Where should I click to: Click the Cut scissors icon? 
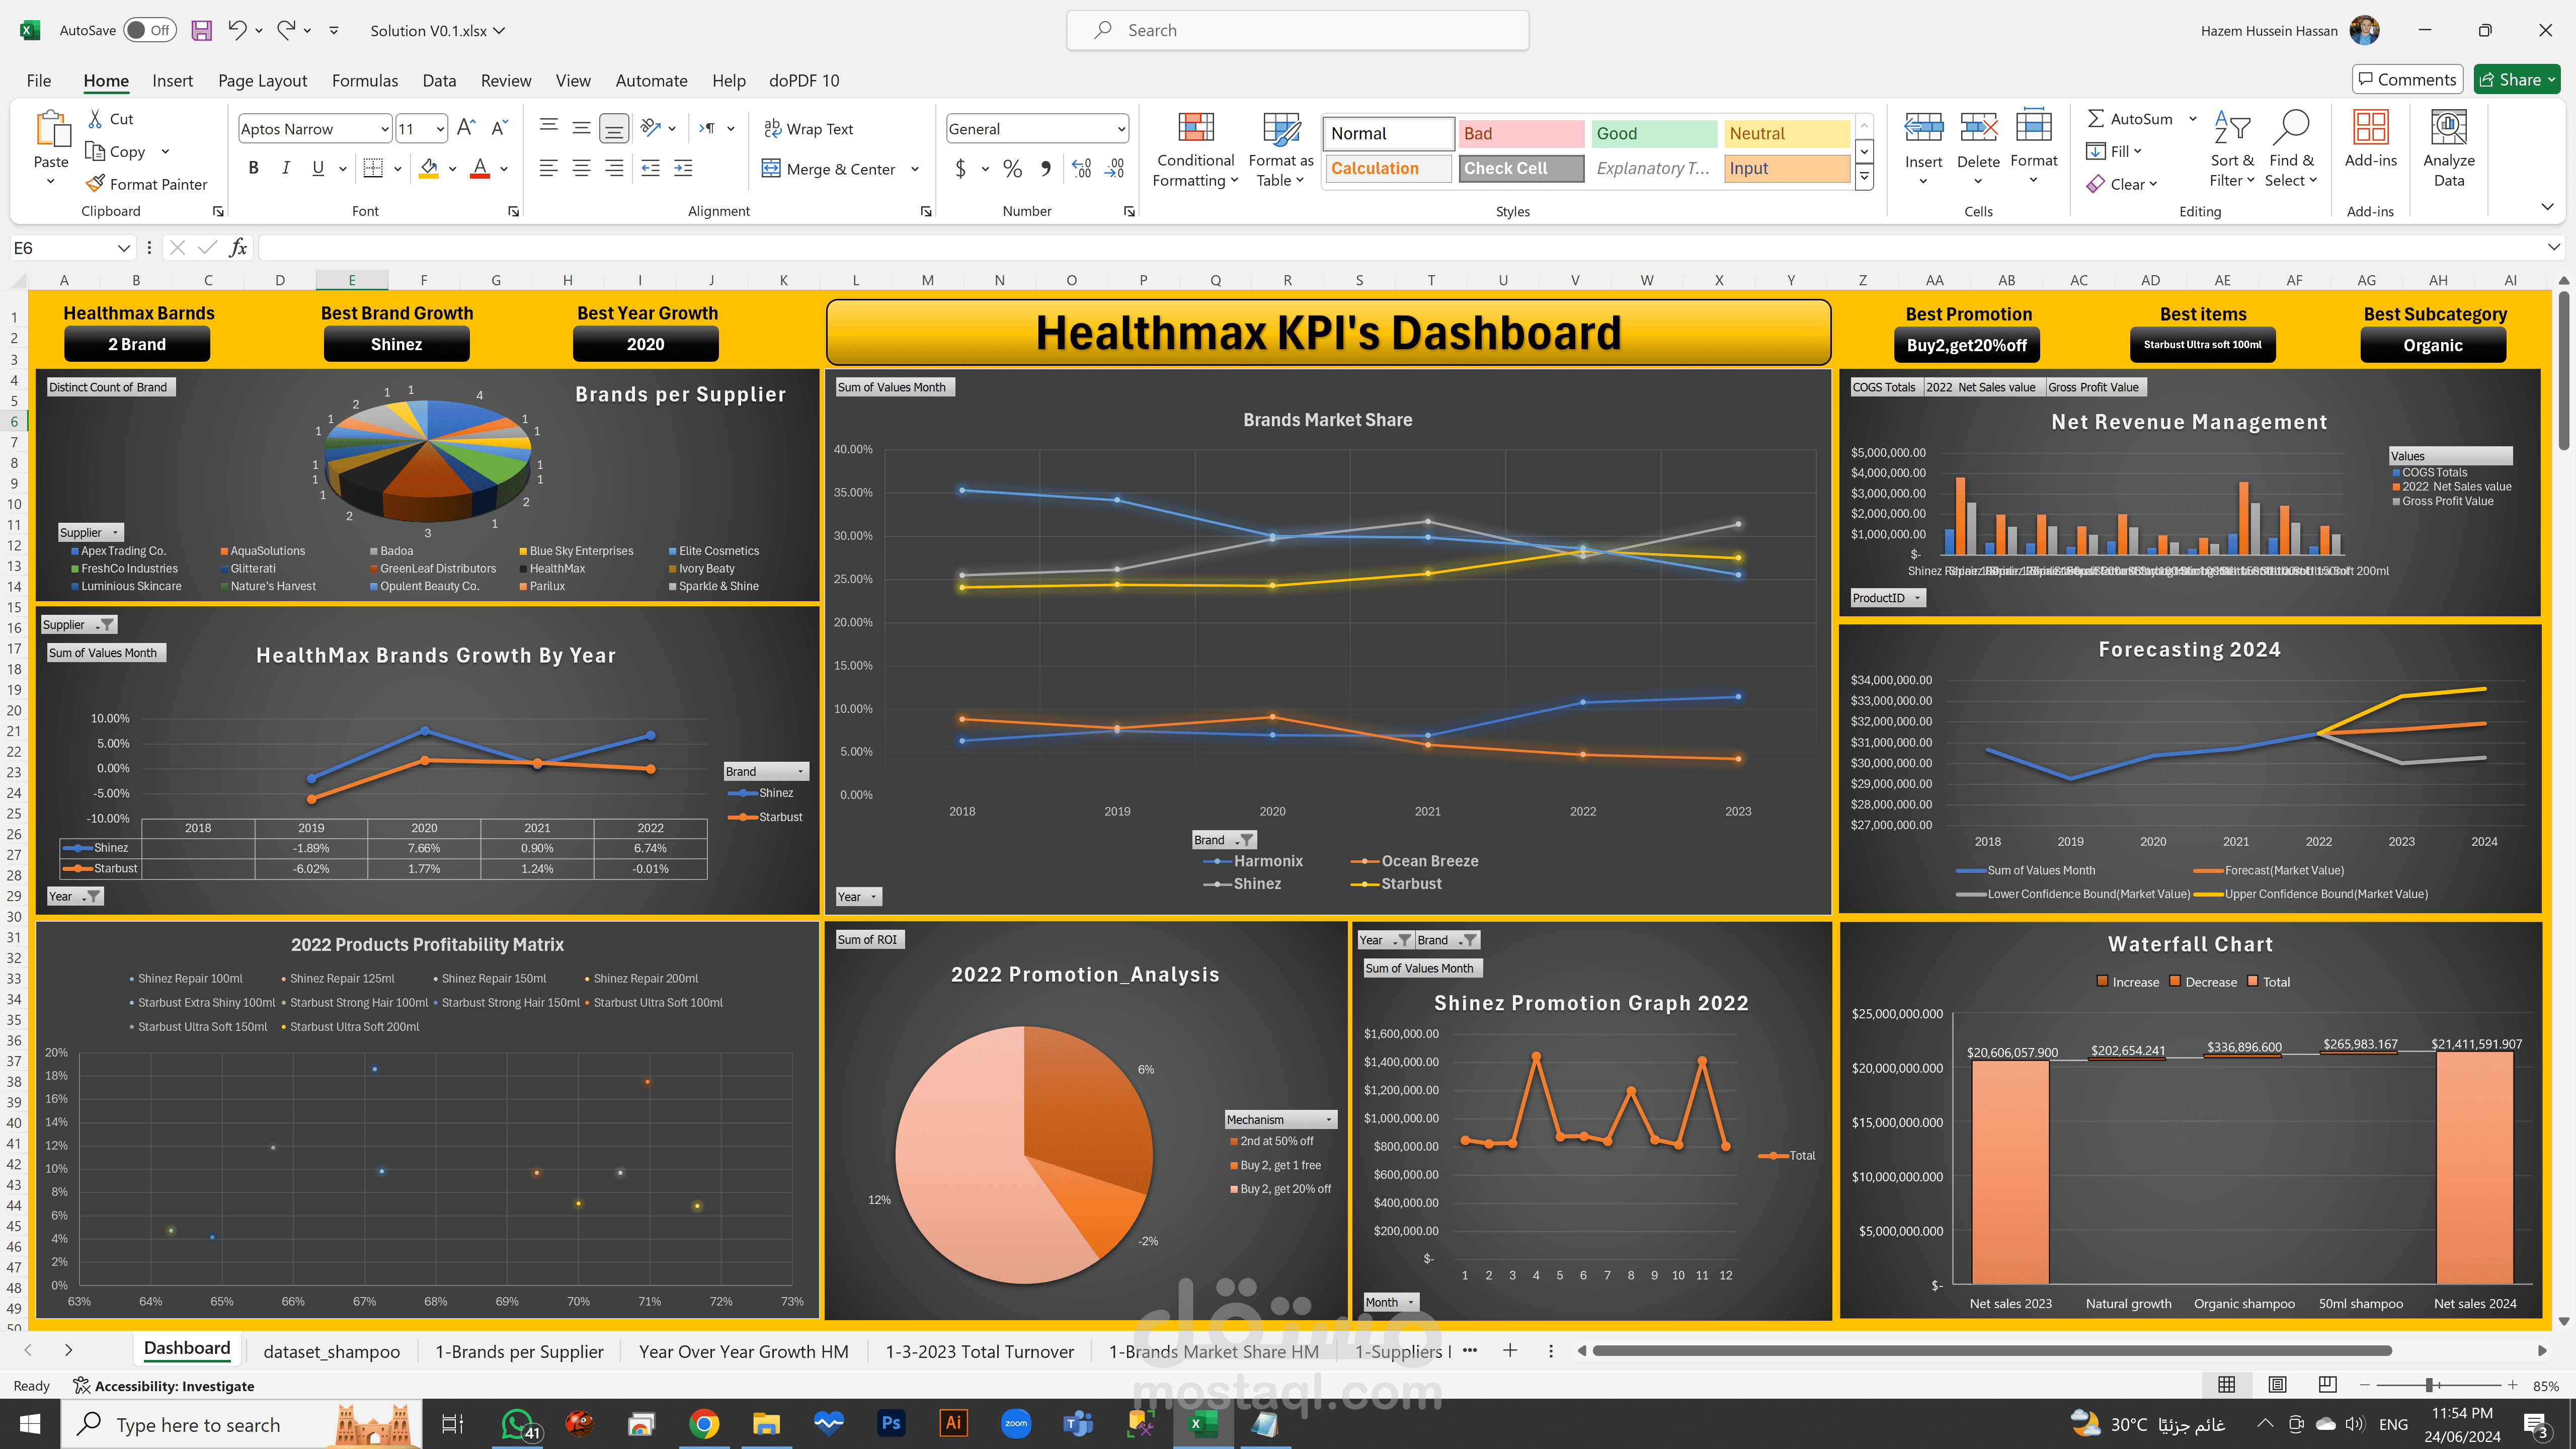[x=95, y=118]
